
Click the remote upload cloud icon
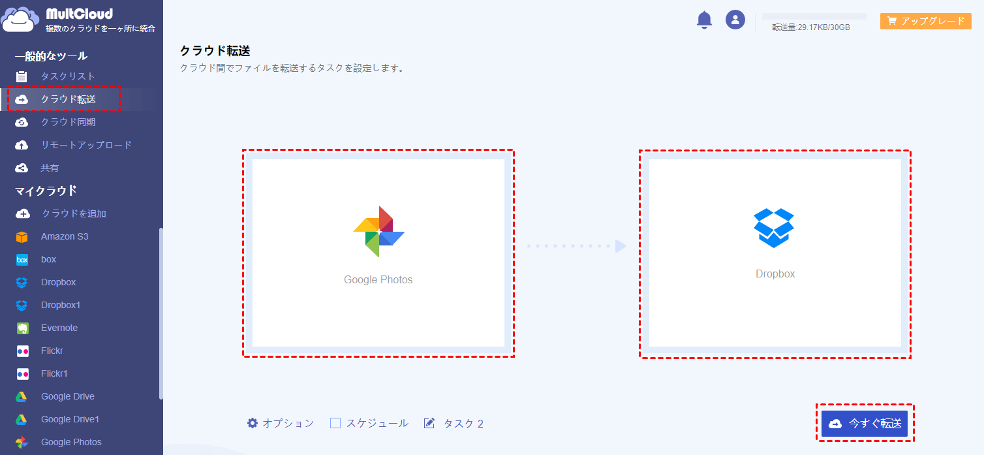[22, 145]
